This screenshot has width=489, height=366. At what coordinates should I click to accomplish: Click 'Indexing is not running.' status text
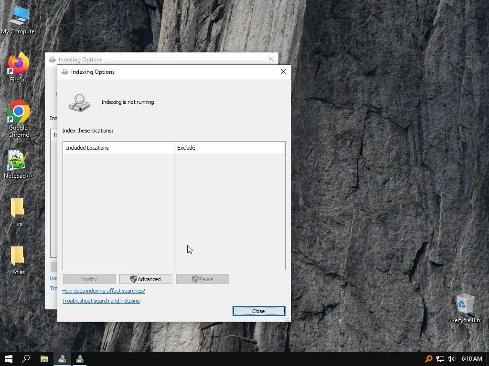(128, 102)
